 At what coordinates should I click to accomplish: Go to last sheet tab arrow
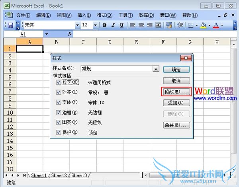point(24,175)
